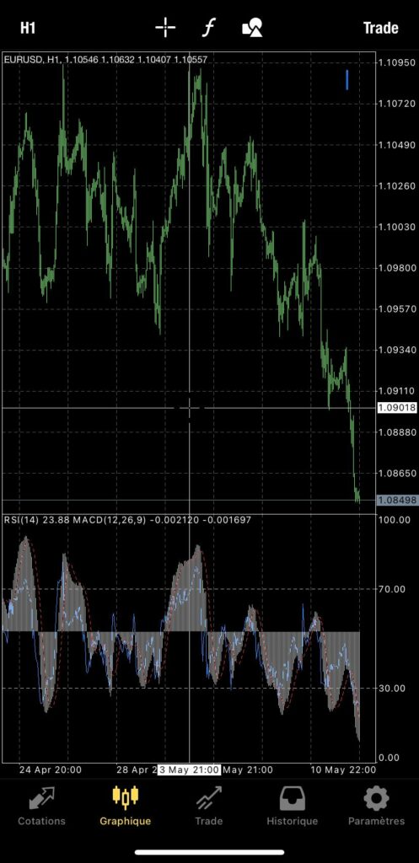Image resolution: width=419 pixels, height=863 pixels.
Task: Activate the crosshair tool
Action: pyautogui.click(x=165, y=28)
